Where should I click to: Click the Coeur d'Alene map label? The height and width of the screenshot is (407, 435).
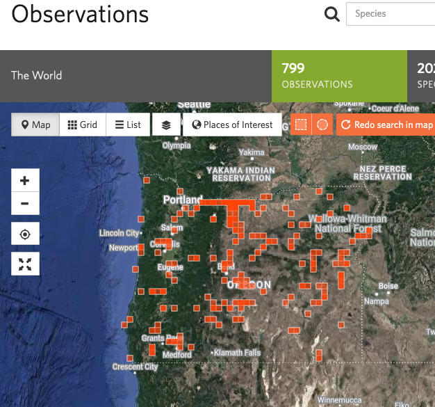coord(395,109)
